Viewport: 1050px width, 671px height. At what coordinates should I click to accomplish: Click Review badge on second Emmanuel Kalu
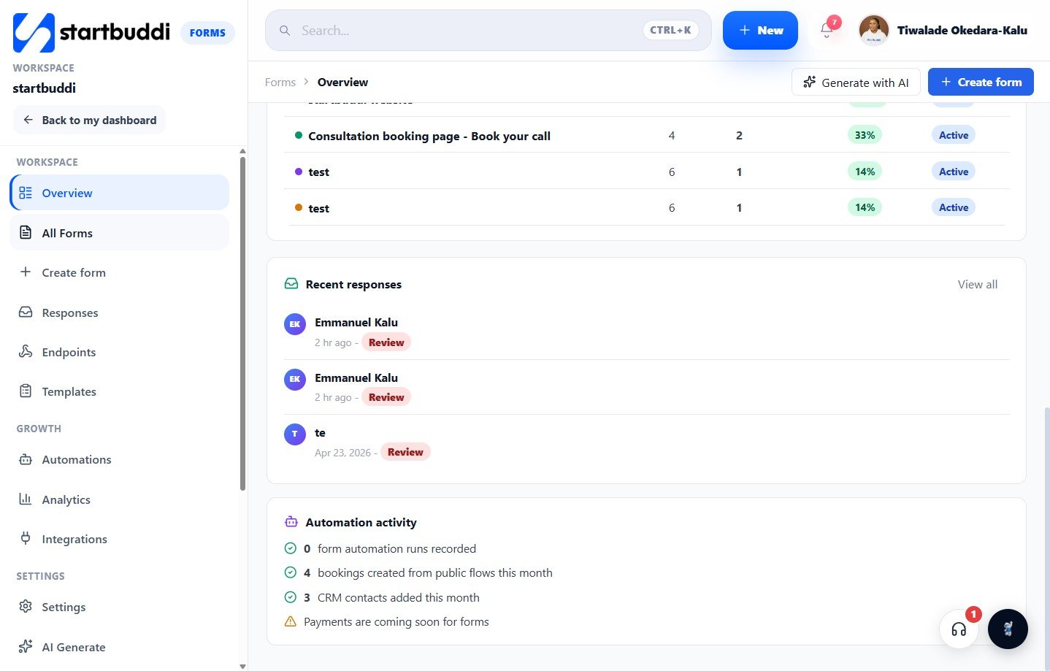[386, 397]
